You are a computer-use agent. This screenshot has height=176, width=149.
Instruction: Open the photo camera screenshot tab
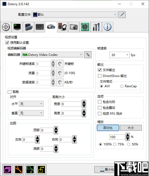[x=74, y=27]
